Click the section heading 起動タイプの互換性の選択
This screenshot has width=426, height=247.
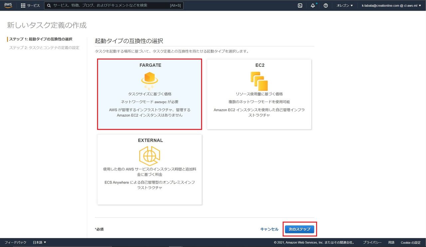tap(129, 41)
